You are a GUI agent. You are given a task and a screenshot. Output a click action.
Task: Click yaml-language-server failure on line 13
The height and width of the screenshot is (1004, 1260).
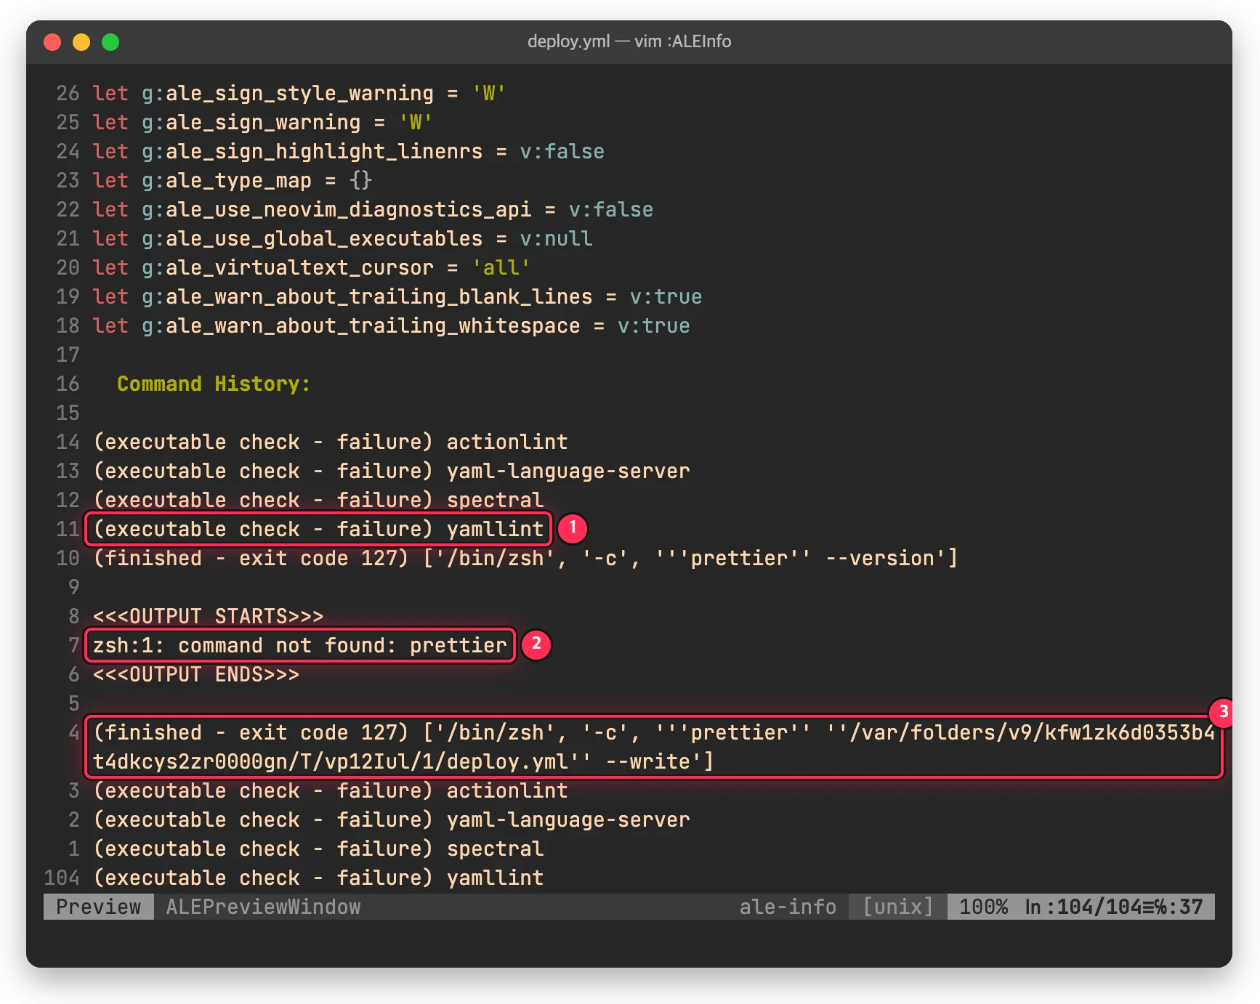391,471
